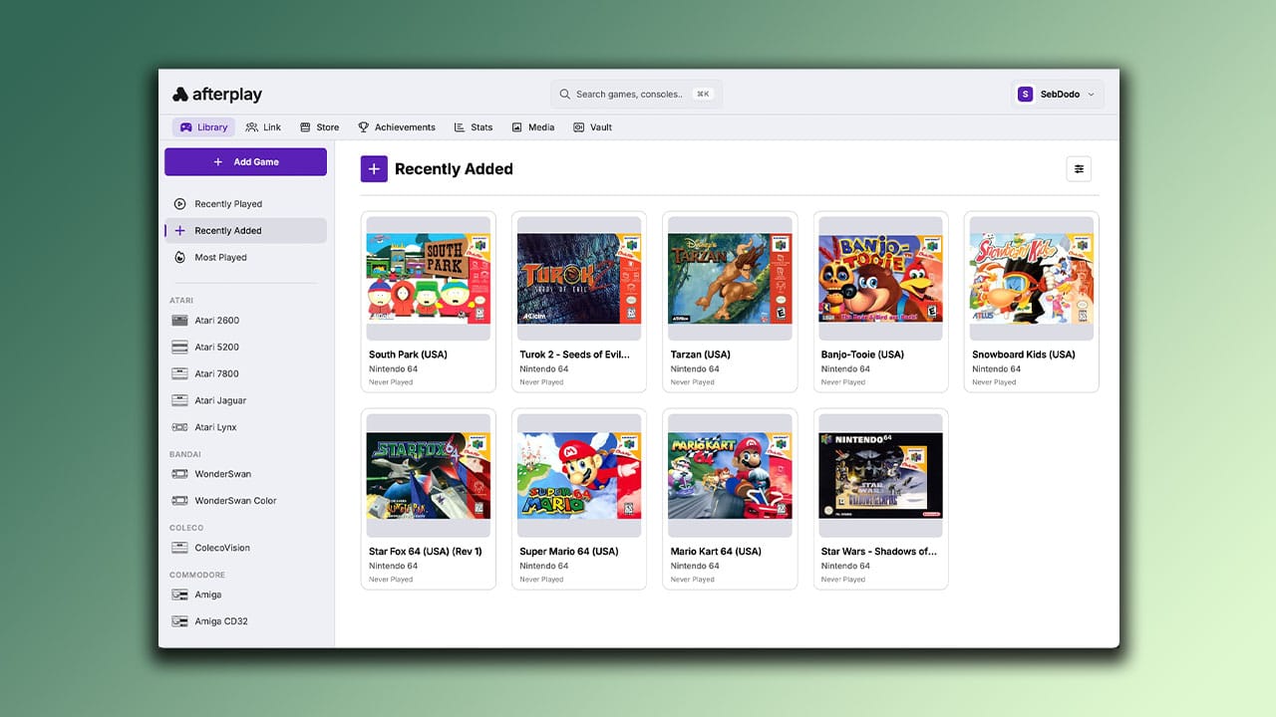The width and height of the screenshot is (1276, 717).
Task: Open the Snowboard Kids cover thumbnail
Action: [1032, 279]
